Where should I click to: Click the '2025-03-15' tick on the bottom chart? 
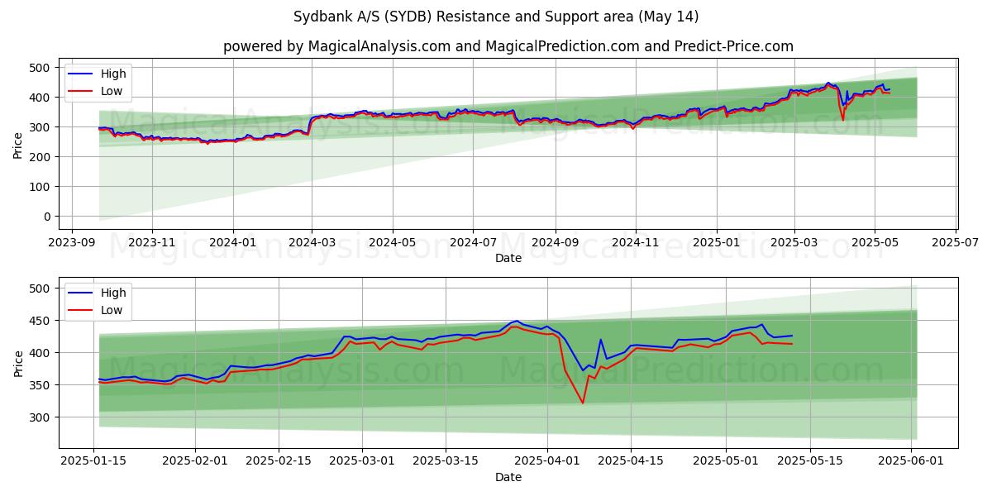(446, 460)
